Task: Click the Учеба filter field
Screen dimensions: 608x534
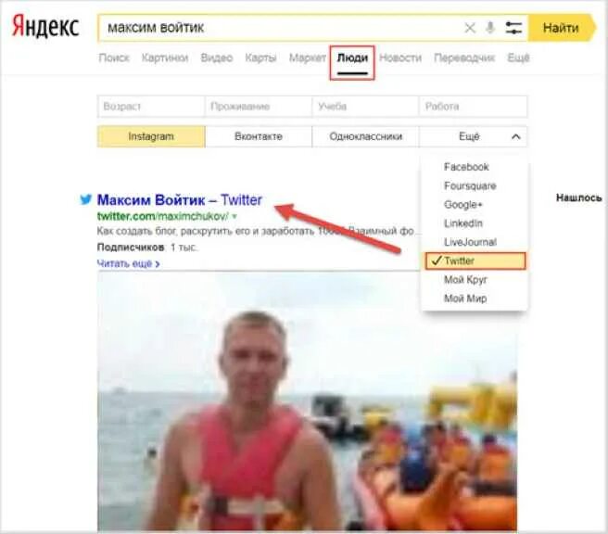Action: (x=365, y=107)
